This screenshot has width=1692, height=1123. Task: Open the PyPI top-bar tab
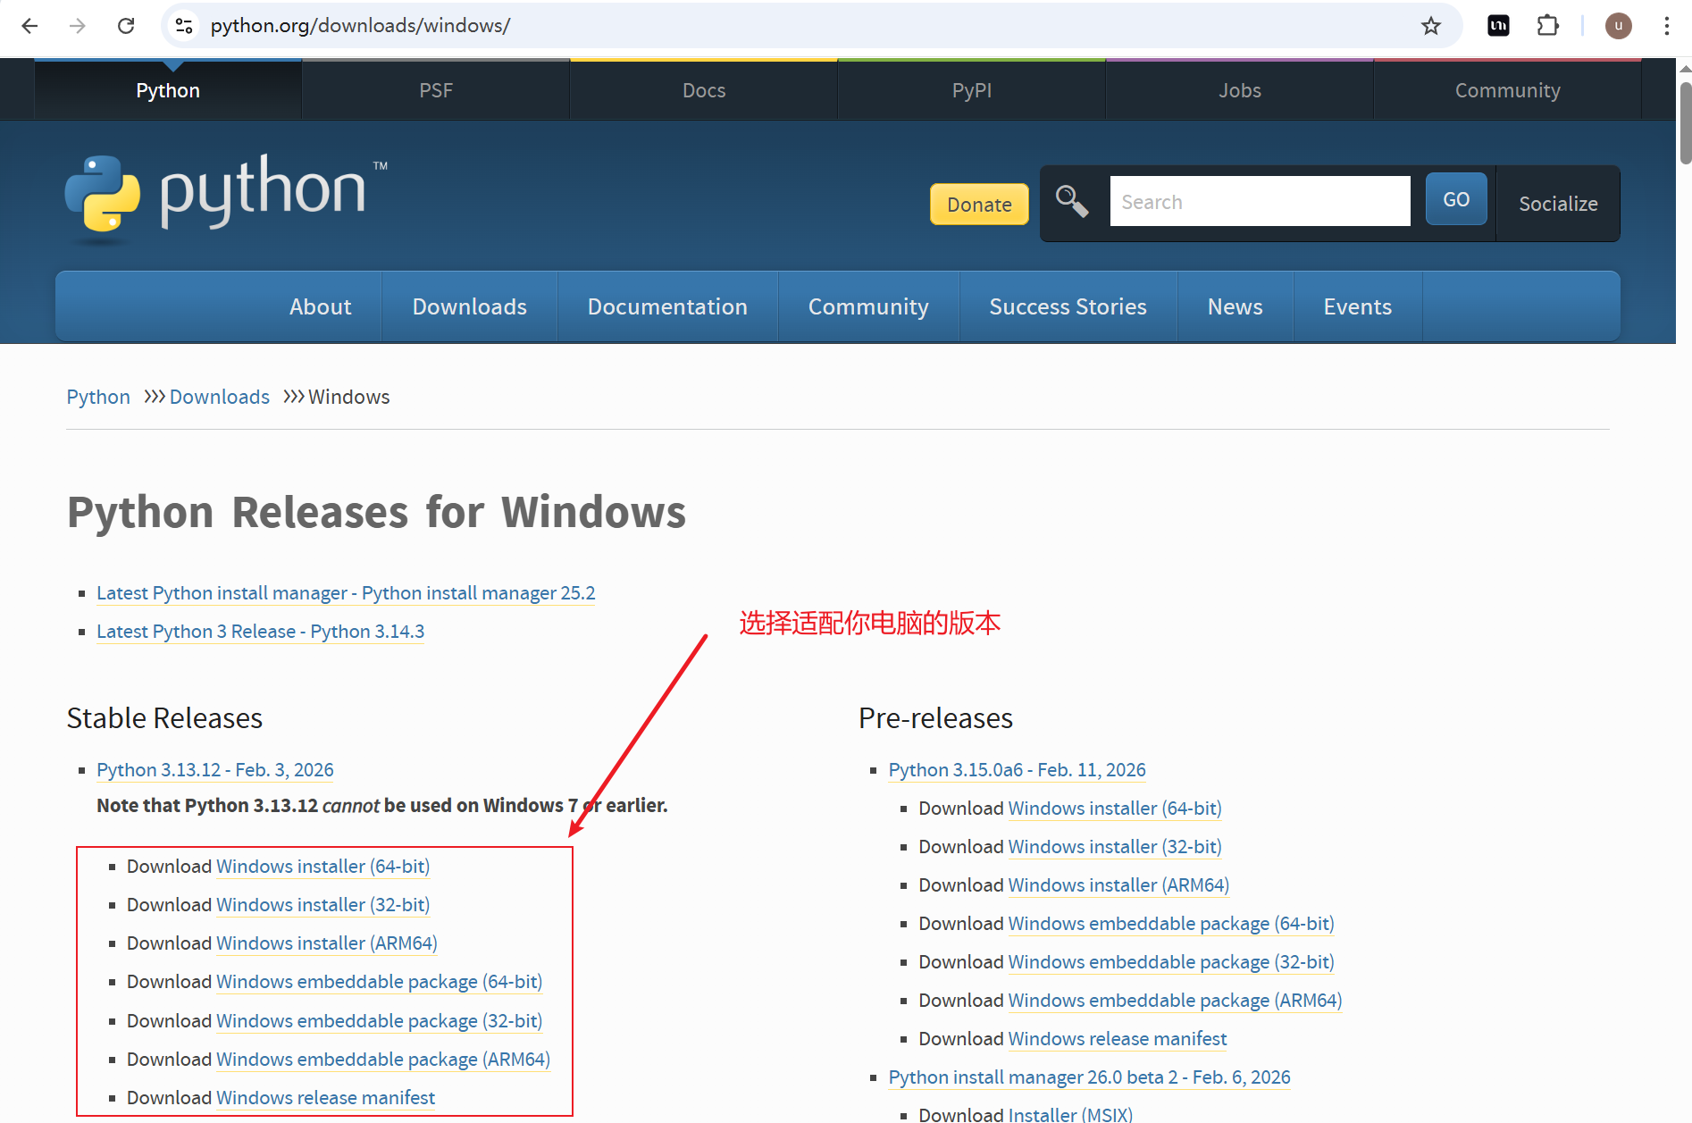(x=972, y=90)
